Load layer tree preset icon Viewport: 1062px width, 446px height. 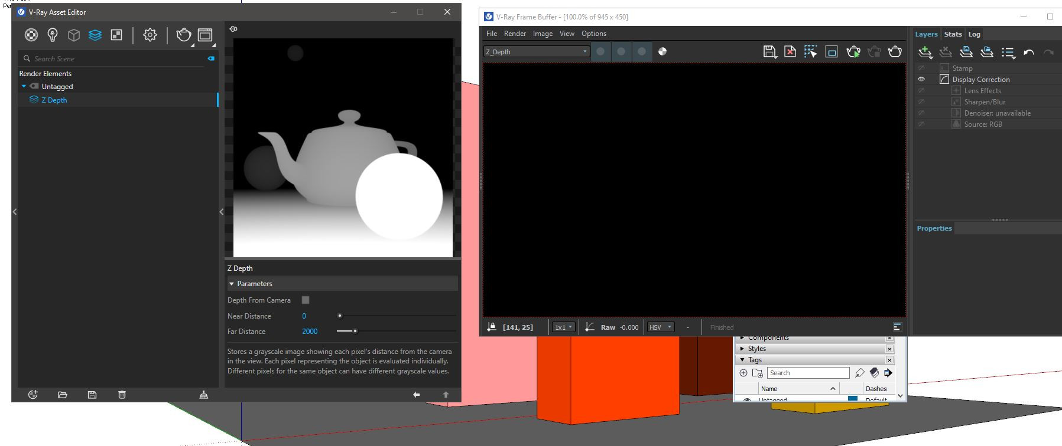(987, 53)
